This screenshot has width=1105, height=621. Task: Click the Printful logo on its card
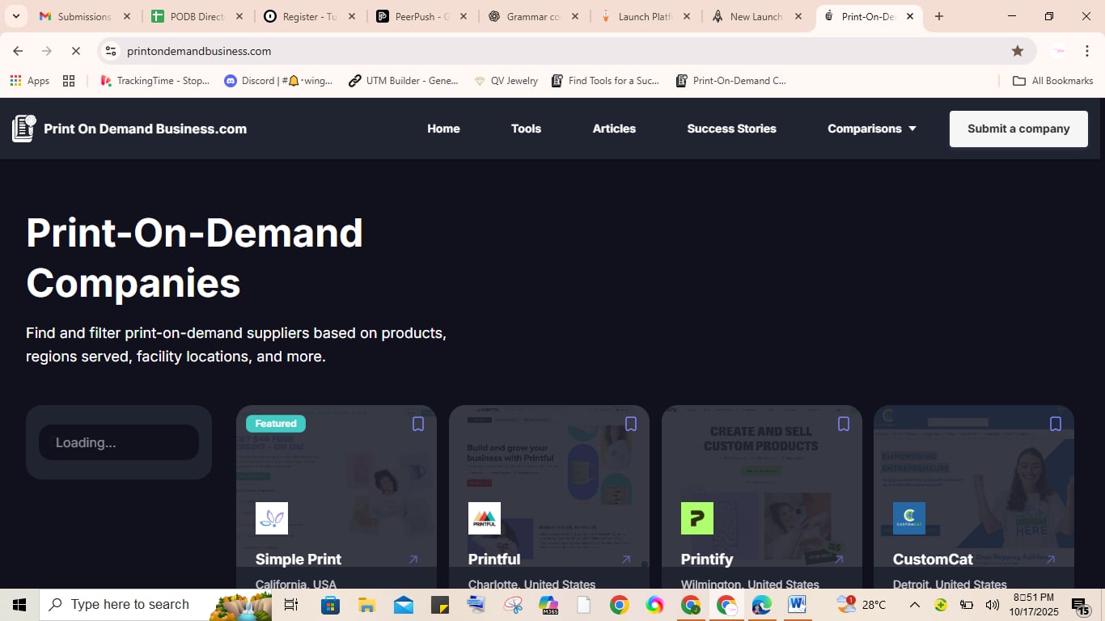pyautogui.click(x=484, y=518)
